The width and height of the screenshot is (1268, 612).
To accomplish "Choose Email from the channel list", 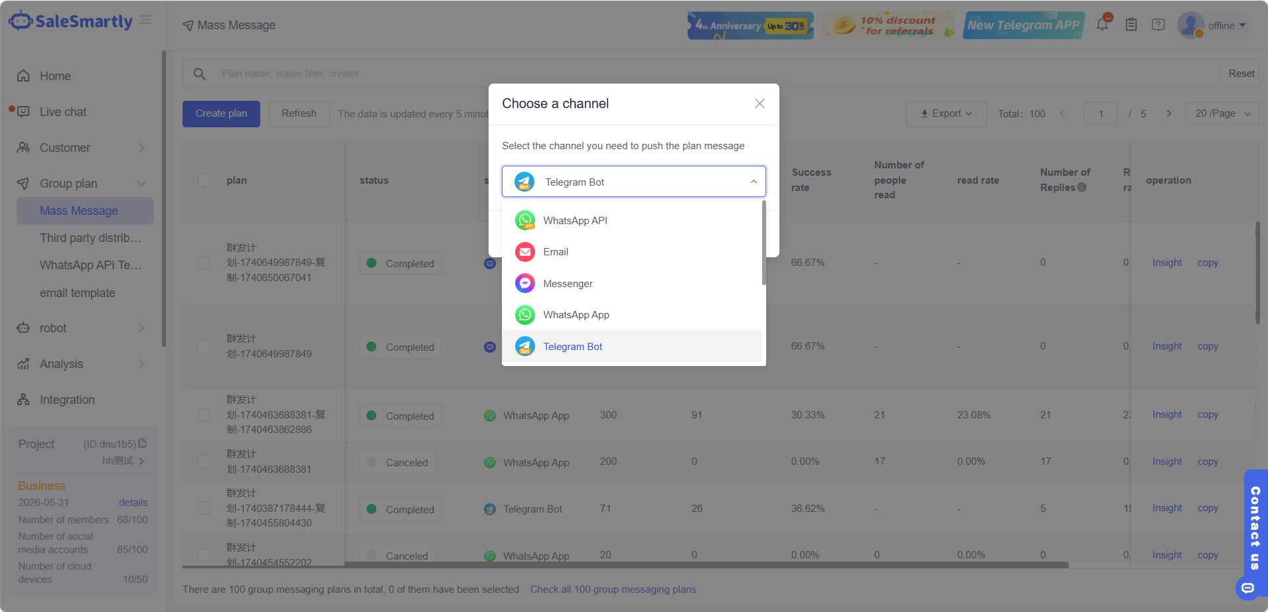I will [556, 252].
